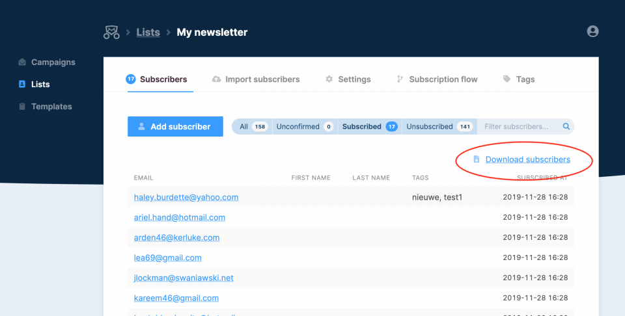Sort by the EMAIL column header
The width and height of the screenshot is (625, 316).
(x=143, y=178)
